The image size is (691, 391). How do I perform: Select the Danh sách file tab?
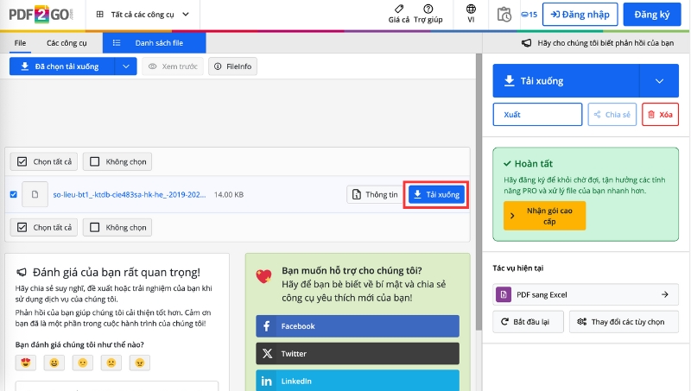pyautogui.click(x=154, y=42)
